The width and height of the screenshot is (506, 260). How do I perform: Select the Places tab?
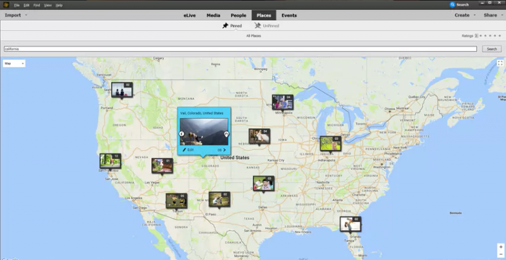click(264, 15)
